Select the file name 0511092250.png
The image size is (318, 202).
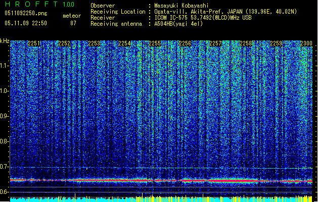click(26, 13)
